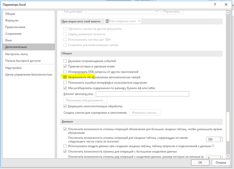Switch to the Сохранение category
Viewport: 234px width, 169px height.
[x=28, y=34]
